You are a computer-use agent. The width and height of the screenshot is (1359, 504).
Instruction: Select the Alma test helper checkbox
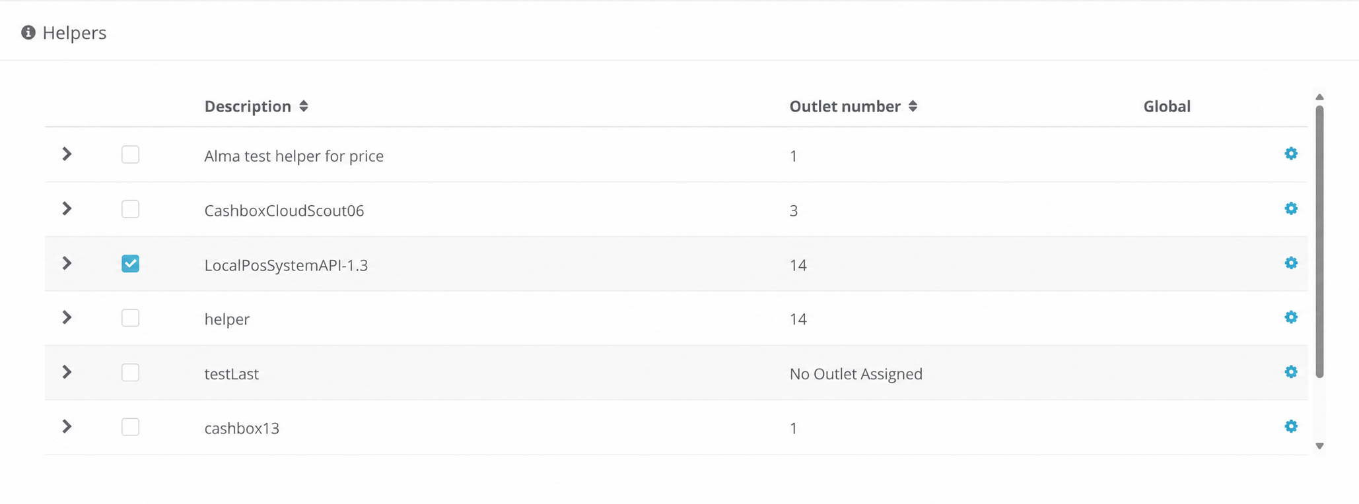coord(130,154)
